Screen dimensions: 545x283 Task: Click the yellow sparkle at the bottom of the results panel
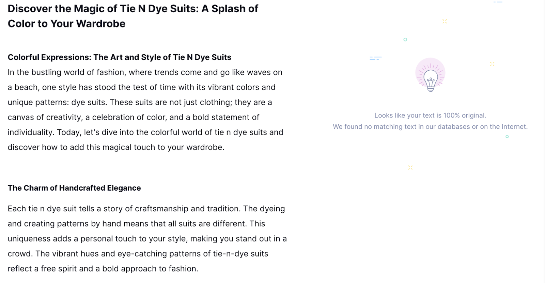point(410,167)
